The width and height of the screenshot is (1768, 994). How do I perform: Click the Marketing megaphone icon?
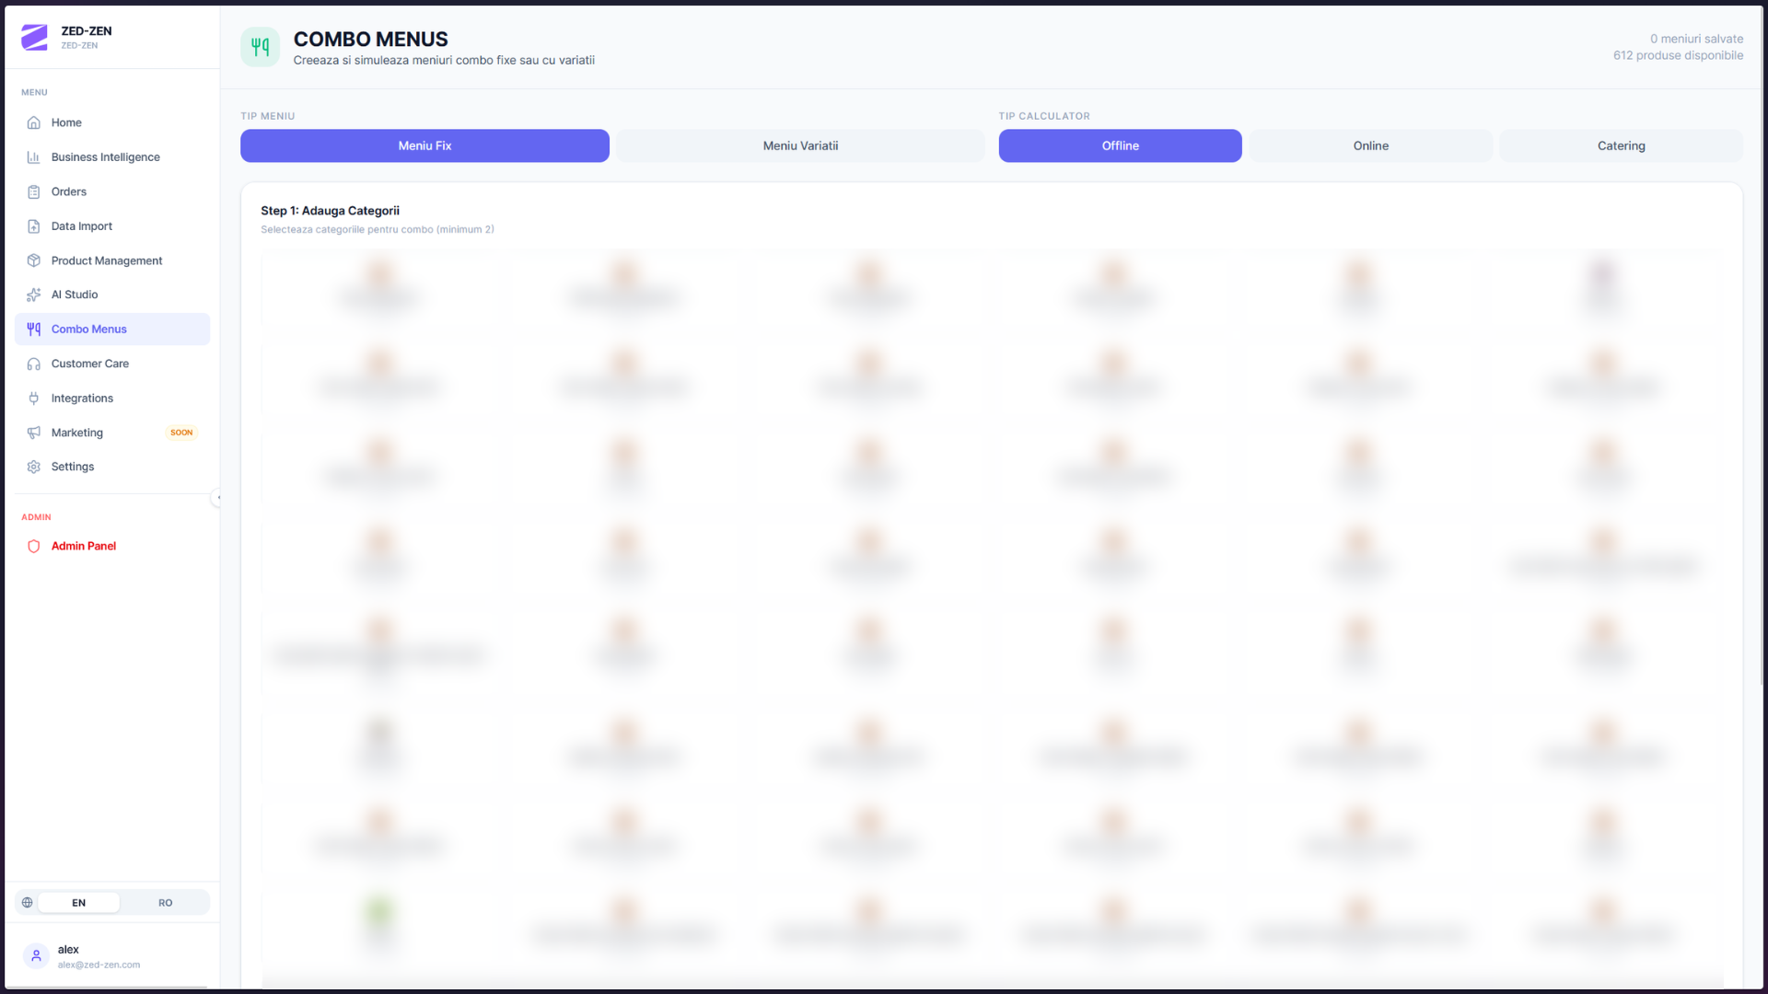pyautogui.click(x=34, y=433)
